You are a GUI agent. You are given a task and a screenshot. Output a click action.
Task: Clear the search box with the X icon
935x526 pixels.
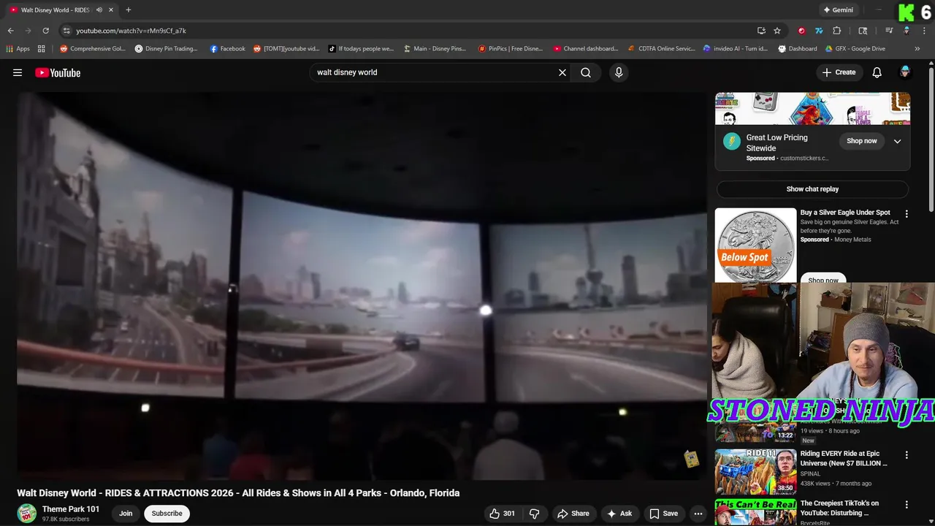pos(562,72)
